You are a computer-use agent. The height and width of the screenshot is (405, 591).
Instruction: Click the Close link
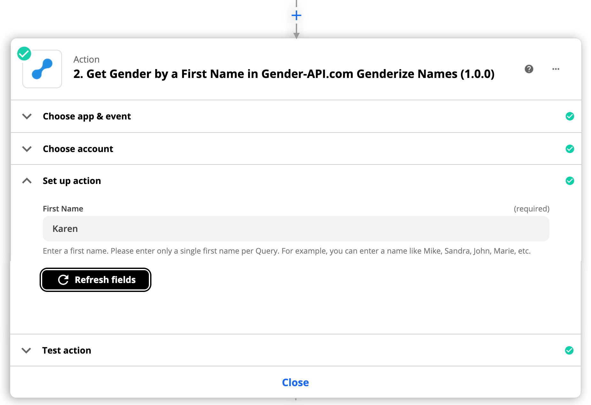(x=295, y=382)
